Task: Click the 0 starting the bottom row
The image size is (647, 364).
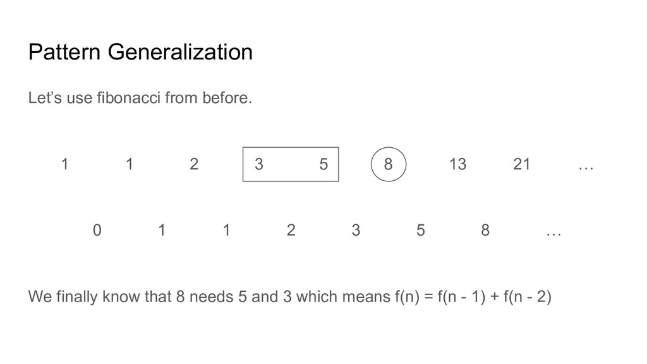Action: tap(97, 230)
